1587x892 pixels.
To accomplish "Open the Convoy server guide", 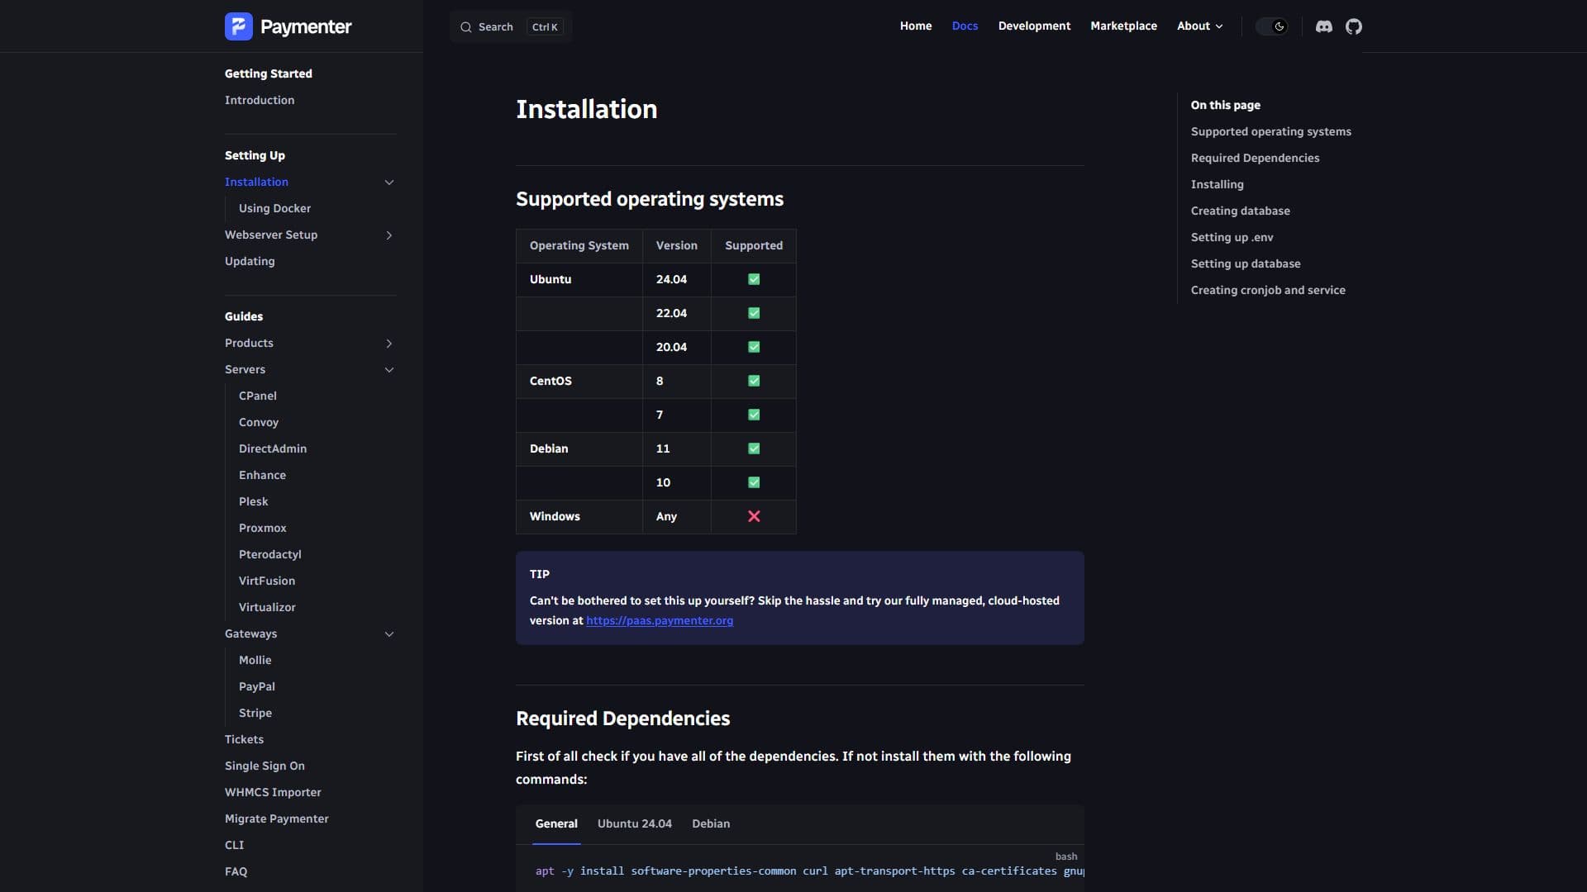I will (x=259, y=423).
